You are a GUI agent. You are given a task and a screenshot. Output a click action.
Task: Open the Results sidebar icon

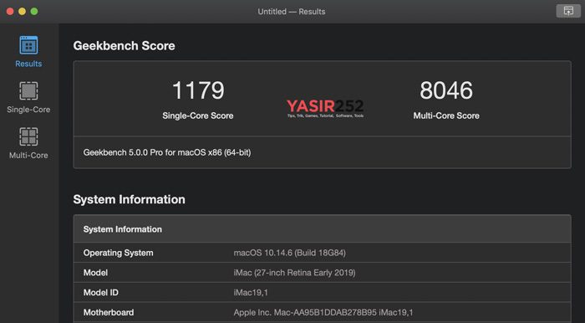click(28, 45)
